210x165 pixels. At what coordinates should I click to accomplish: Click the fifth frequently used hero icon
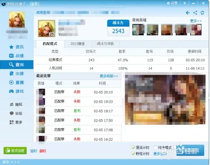tap(196, 29)
